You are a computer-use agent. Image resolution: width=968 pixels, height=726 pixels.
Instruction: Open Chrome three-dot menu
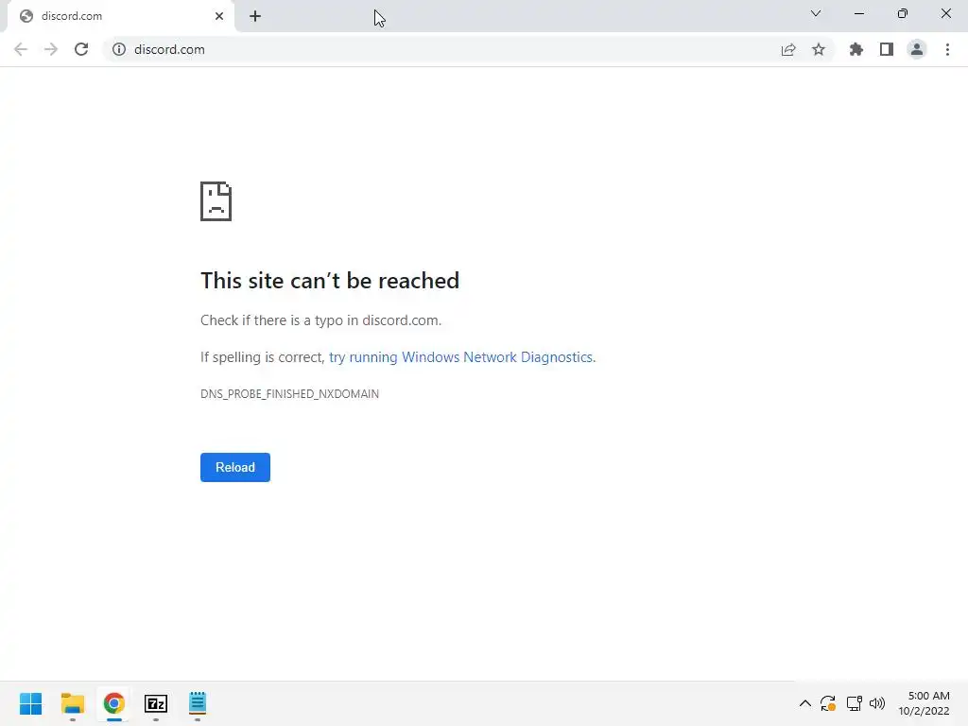(x=947, y=49)
